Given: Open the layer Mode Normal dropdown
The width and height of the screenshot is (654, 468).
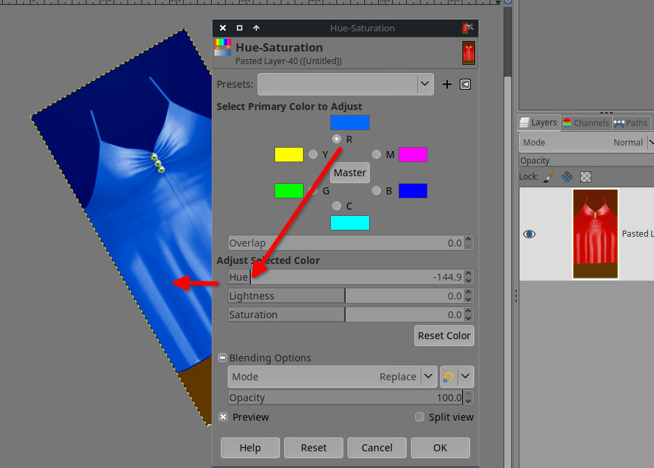Looking at the screenshot, I should (585, 143).
